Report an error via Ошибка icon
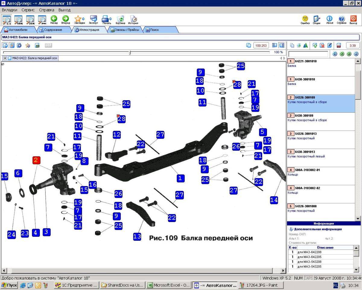 305,20
